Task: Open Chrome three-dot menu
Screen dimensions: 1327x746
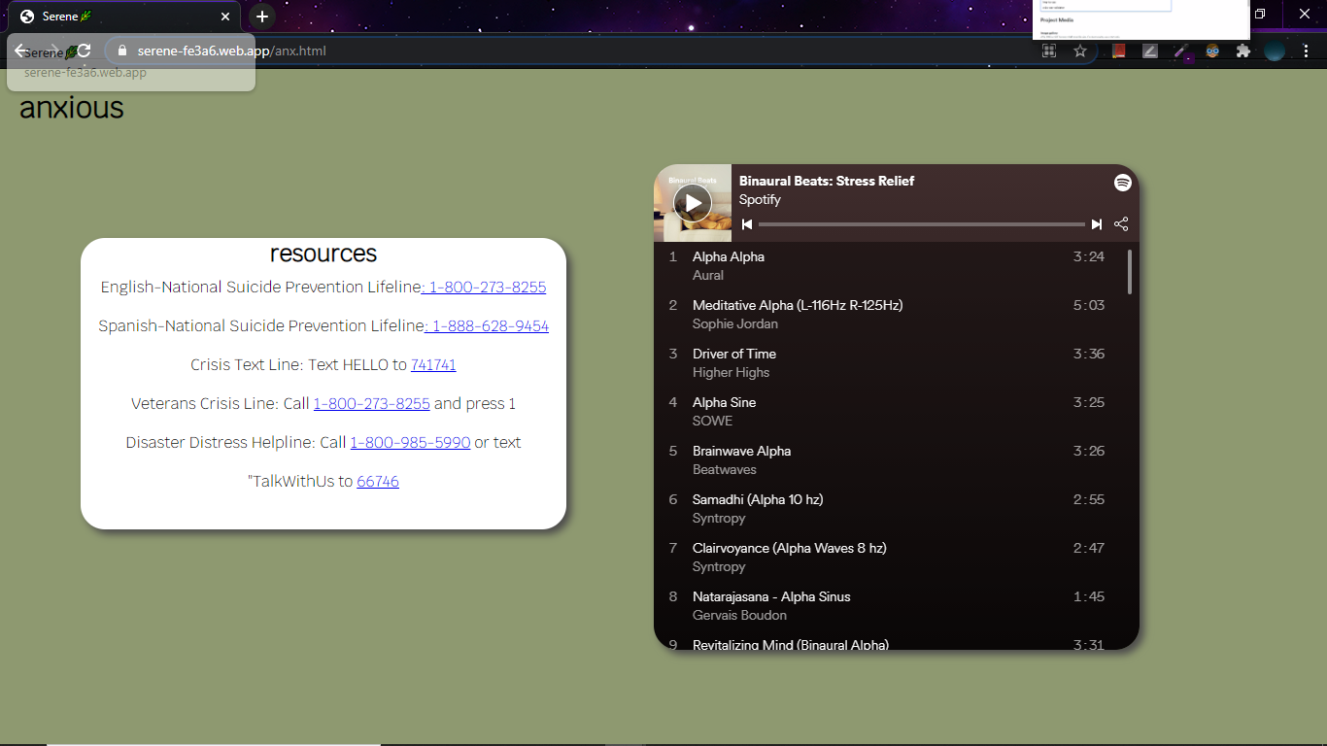Action: (x=1307, y=51)
